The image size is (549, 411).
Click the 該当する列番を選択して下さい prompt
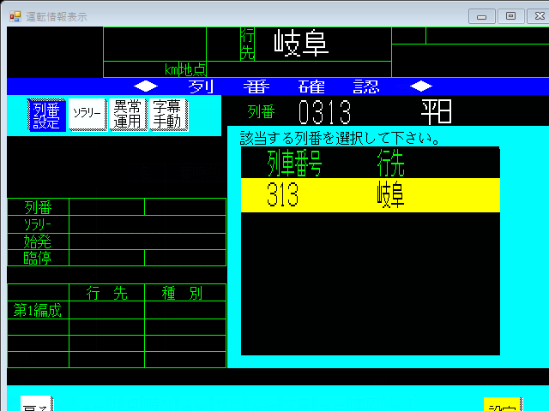click(x=340, y=138)
